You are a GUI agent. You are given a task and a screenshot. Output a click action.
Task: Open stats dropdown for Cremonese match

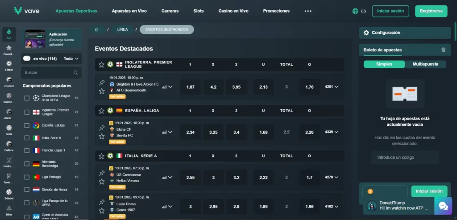pos(167,177)
